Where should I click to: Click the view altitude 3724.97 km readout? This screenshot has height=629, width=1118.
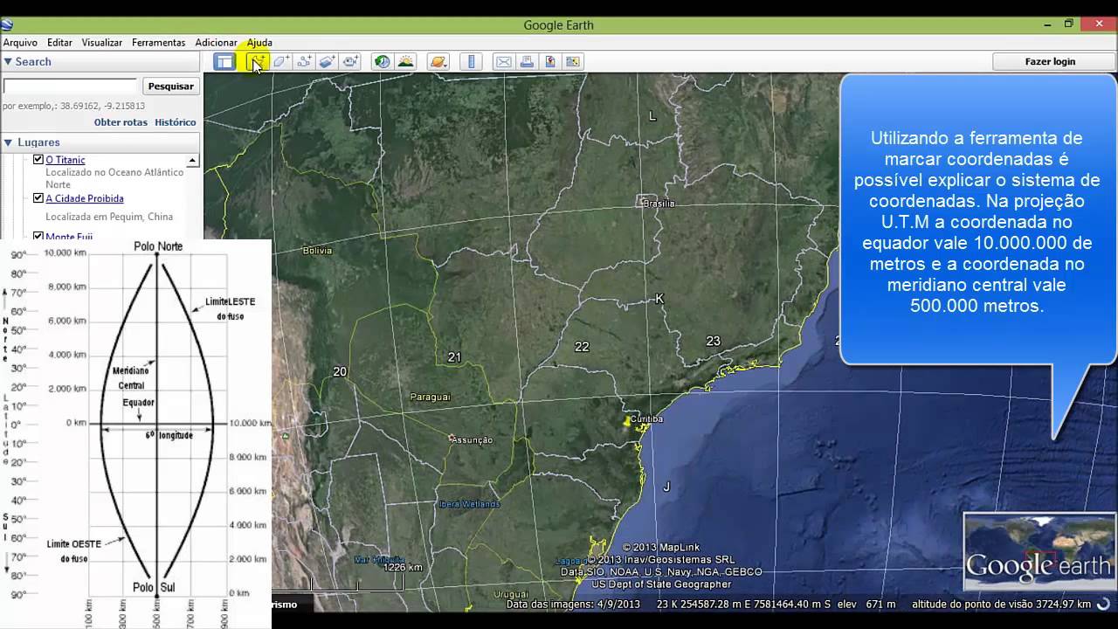point(1002,605)
